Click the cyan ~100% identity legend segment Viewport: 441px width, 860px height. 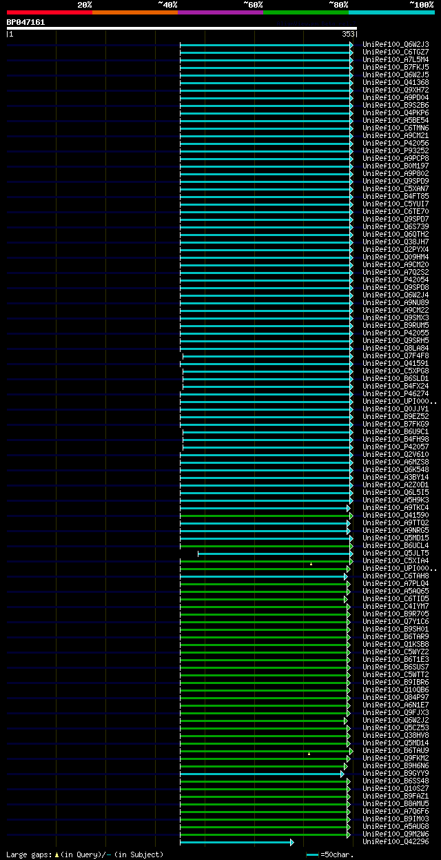pyautogui.click(x=391, y=12)
